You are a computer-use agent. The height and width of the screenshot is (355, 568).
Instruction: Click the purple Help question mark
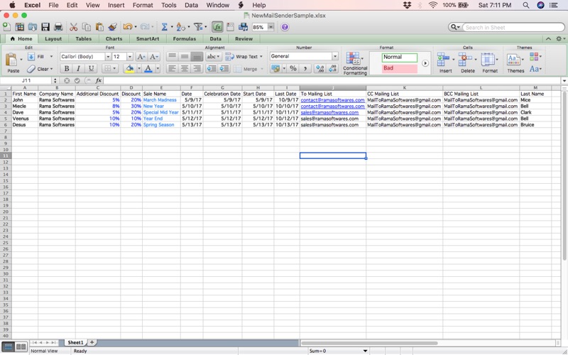tap(285, 27)
